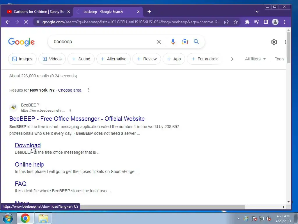
Task: Open Google quick settings gear
Action: pos(274,42)
